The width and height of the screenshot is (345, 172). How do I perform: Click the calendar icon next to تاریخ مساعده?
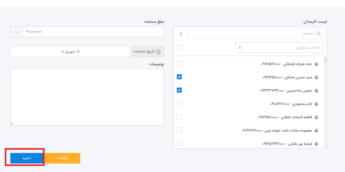pos(158,52)
